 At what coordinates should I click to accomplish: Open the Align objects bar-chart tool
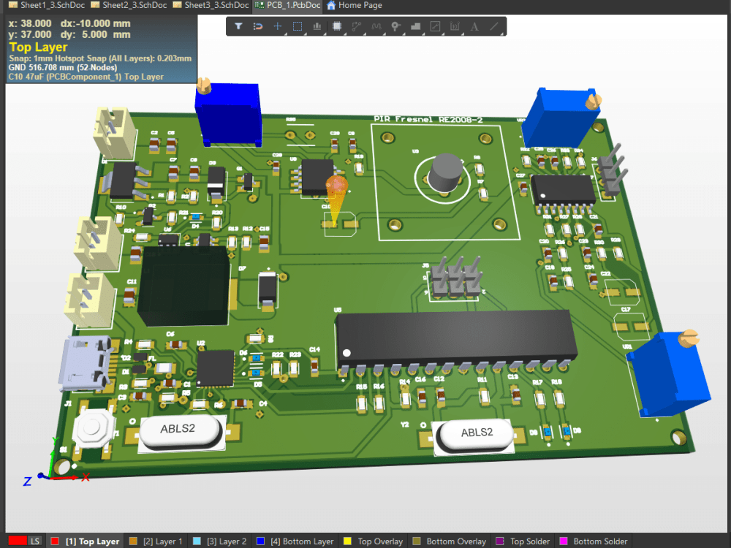pos(317,26)
